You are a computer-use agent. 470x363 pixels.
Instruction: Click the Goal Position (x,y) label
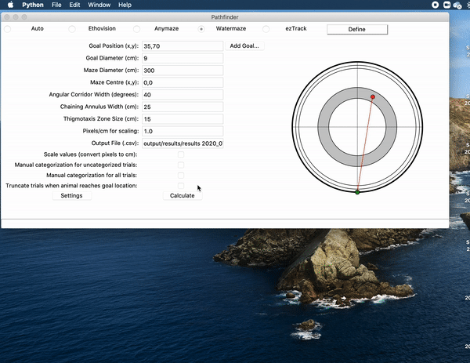pos(114,46)
